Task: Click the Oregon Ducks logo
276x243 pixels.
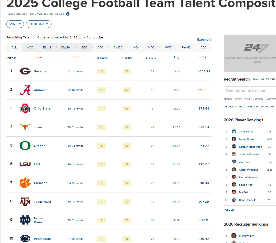Action: click(x=25, y=146)
